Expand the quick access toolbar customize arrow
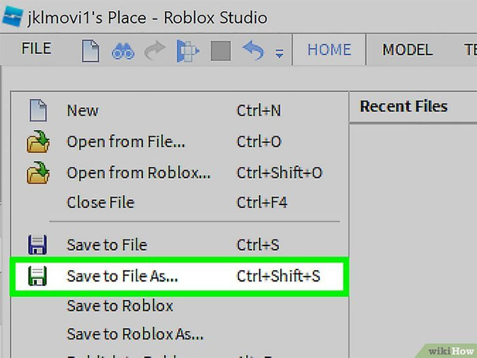Screen dimensions: 477x358 coord(279,53)
